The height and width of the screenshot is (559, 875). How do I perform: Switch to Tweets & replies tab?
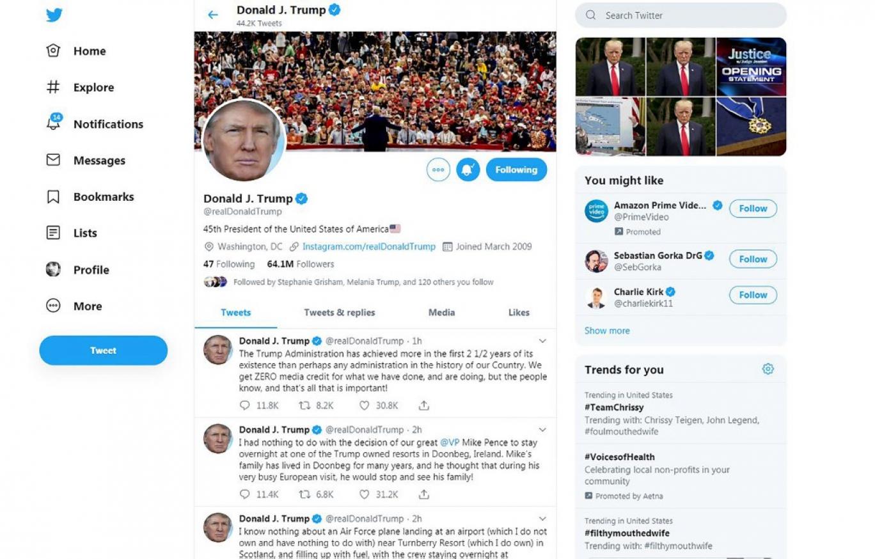(x=340, y=313)
